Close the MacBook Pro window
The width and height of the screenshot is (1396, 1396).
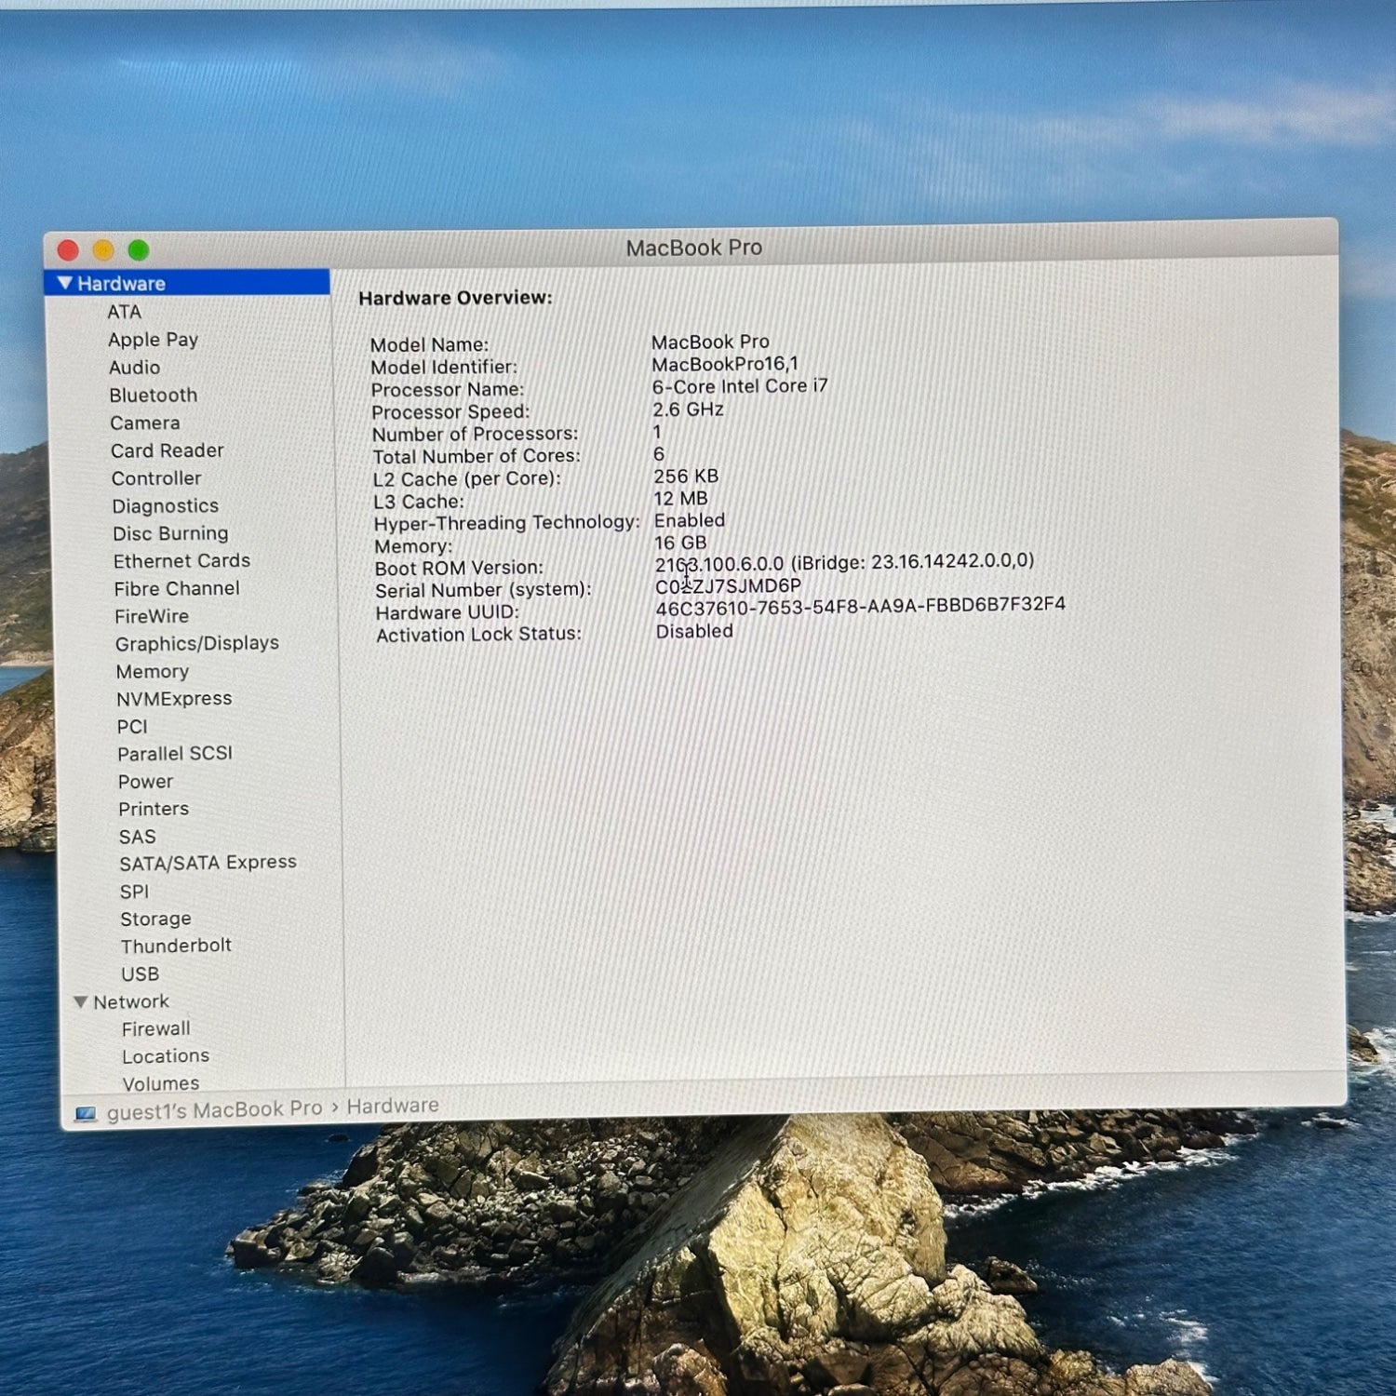click(x=68, y=250)
